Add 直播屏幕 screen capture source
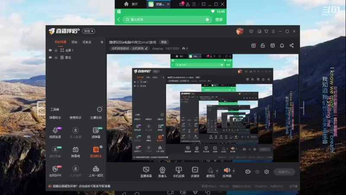Image resolution: width=346 pixels, height=195 pixels. (x=146, y=172)
